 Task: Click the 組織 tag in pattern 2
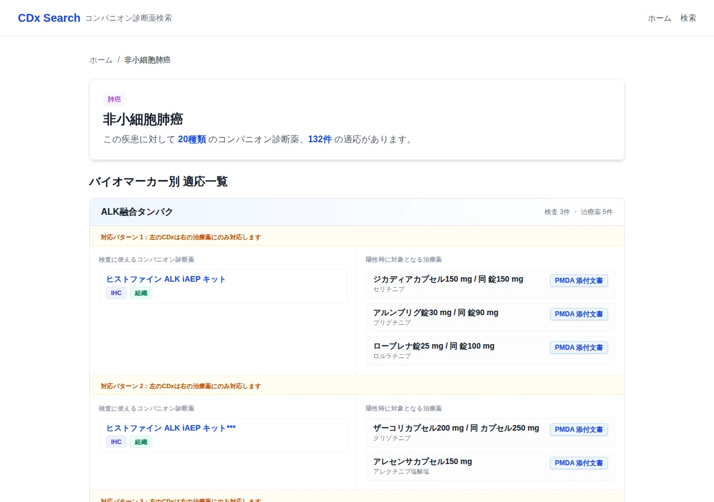pos(141,442)
